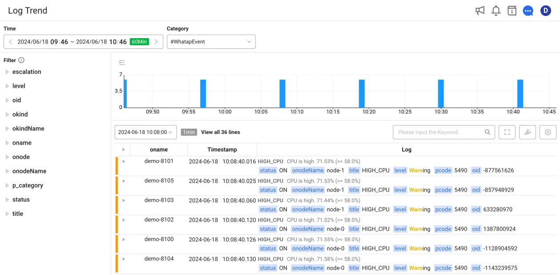The height and width of the screenshot is (275, 560).
Task: Select the chart bar near 10:19
Action: tap(362, 94)
